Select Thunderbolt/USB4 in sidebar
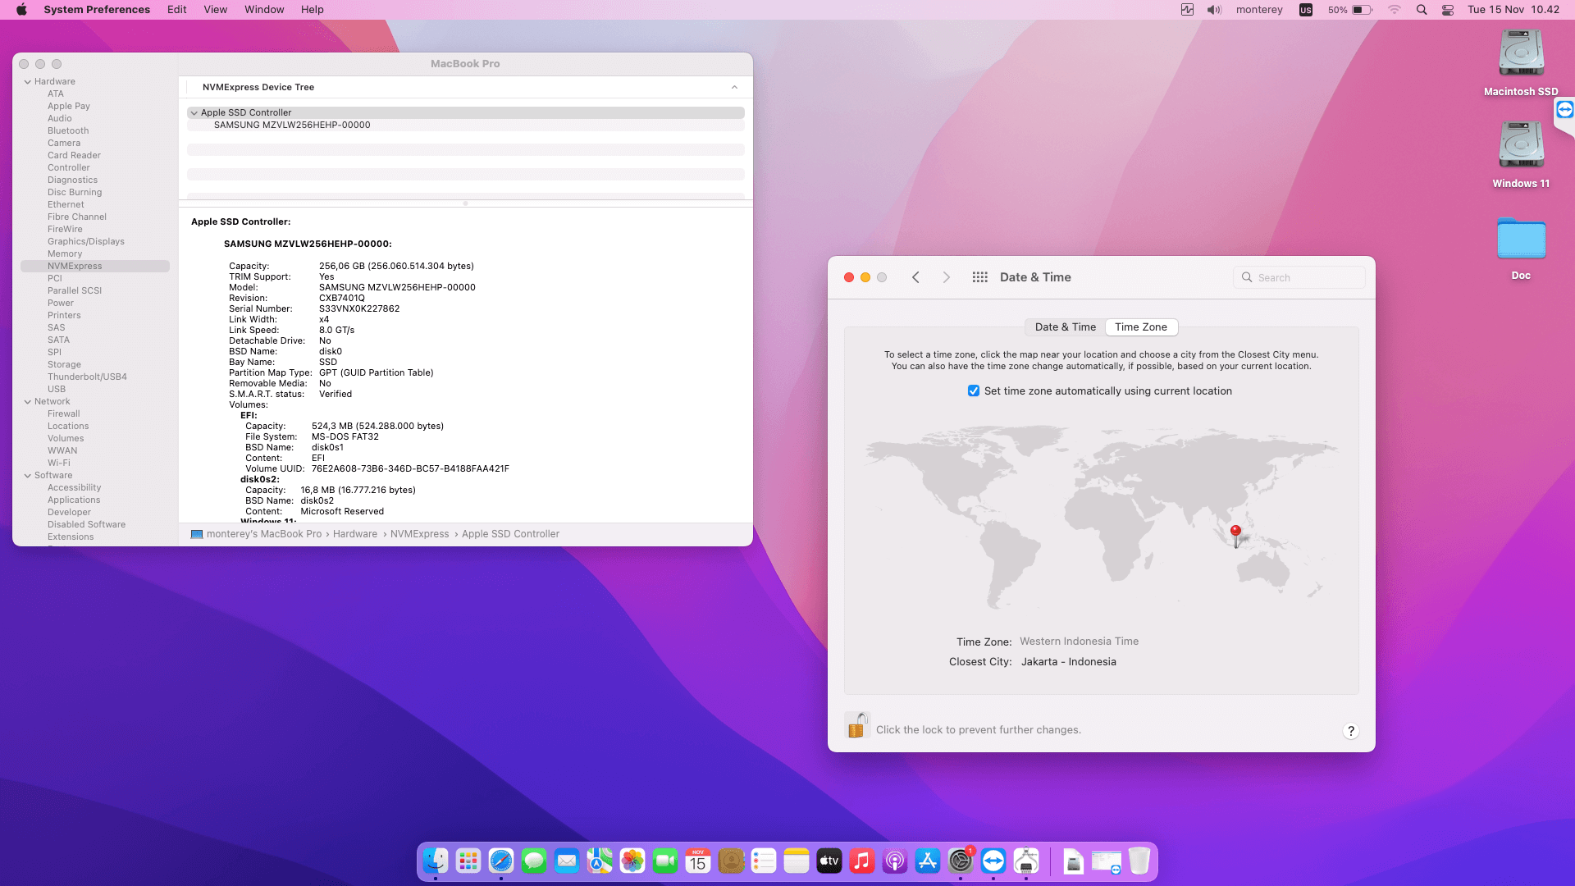Image resolution: width=1575 pixels, height=886 pixels. point(87,377)
